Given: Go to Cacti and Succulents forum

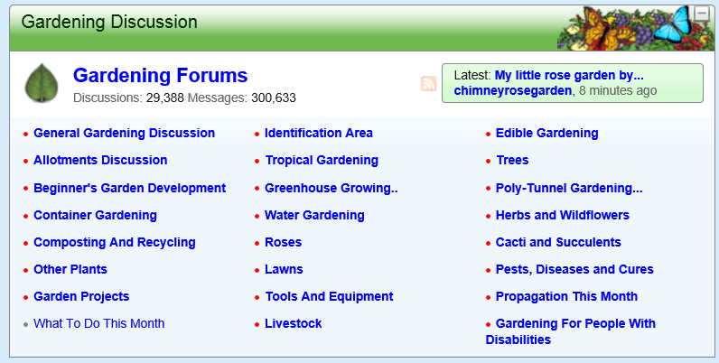Looking at the screenshot, I should tap(558, 242).
